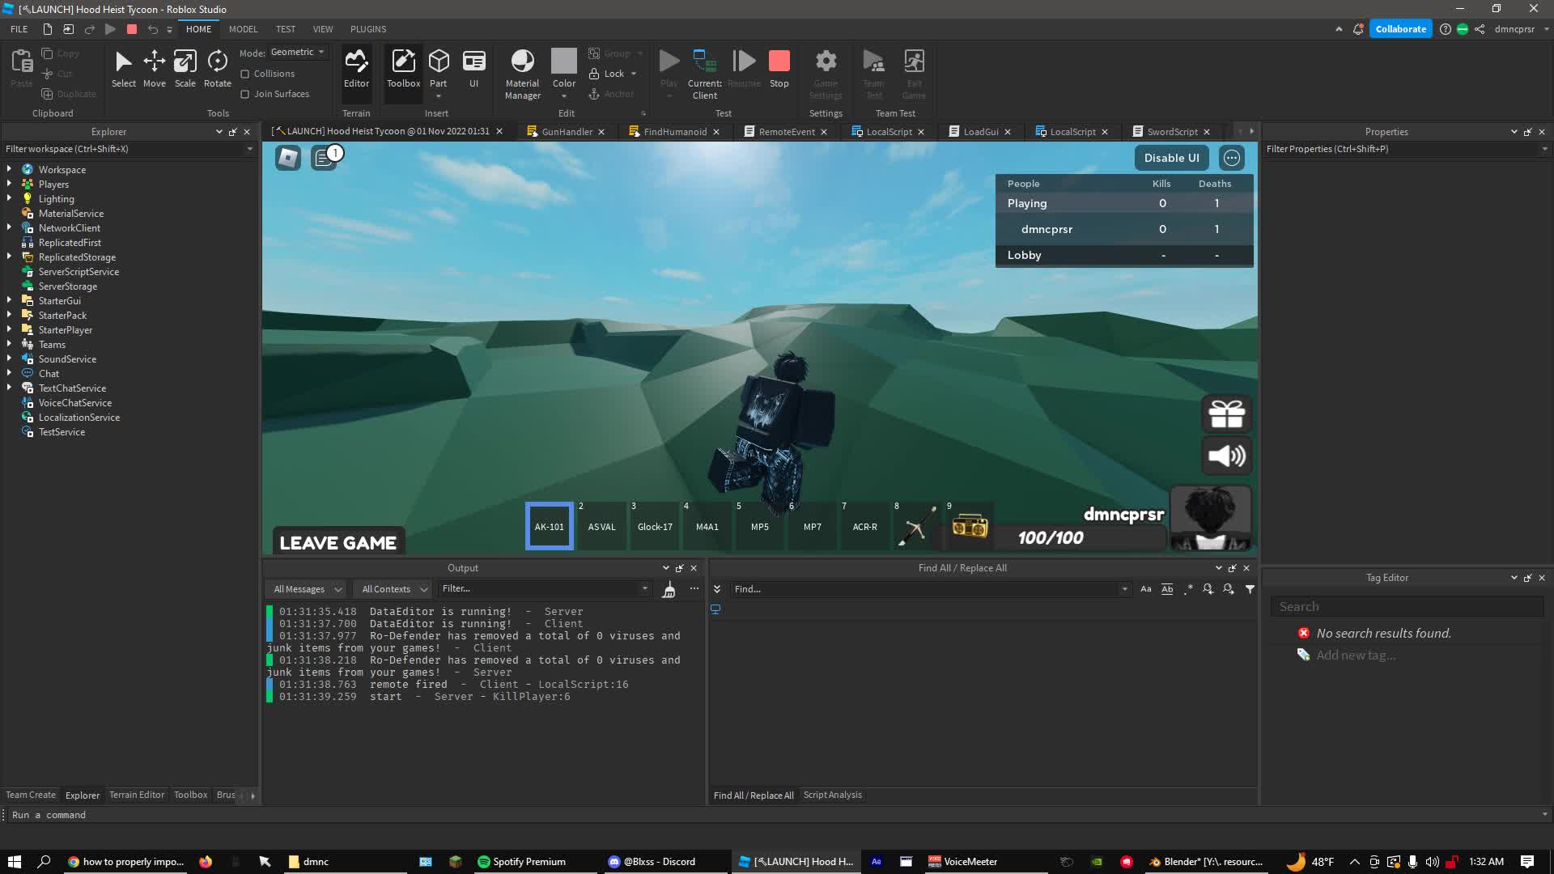Viewport: 1554px width, 874px height.
Task: Click the Collaborate button
Action: (1400, 29)
